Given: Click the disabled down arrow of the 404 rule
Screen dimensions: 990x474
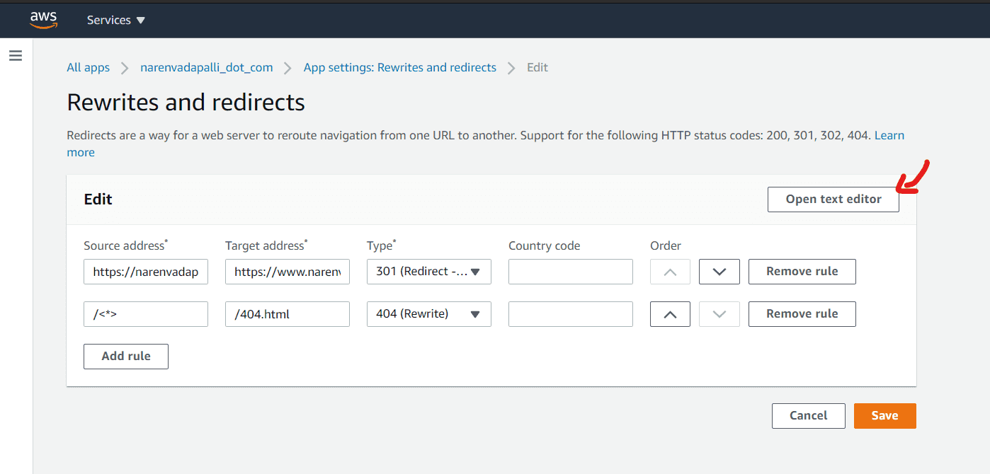Looking at the screenshot, I should [x=719, y=314].
